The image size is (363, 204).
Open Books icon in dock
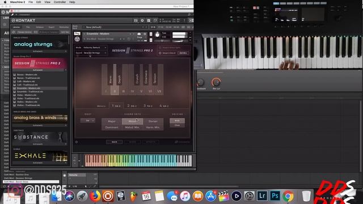point(198,196)
